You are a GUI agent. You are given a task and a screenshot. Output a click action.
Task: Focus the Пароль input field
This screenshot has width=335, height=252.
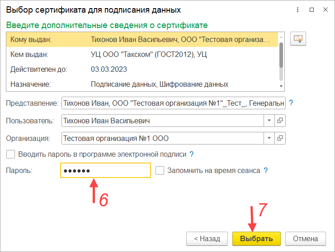[x=105, y=171]
